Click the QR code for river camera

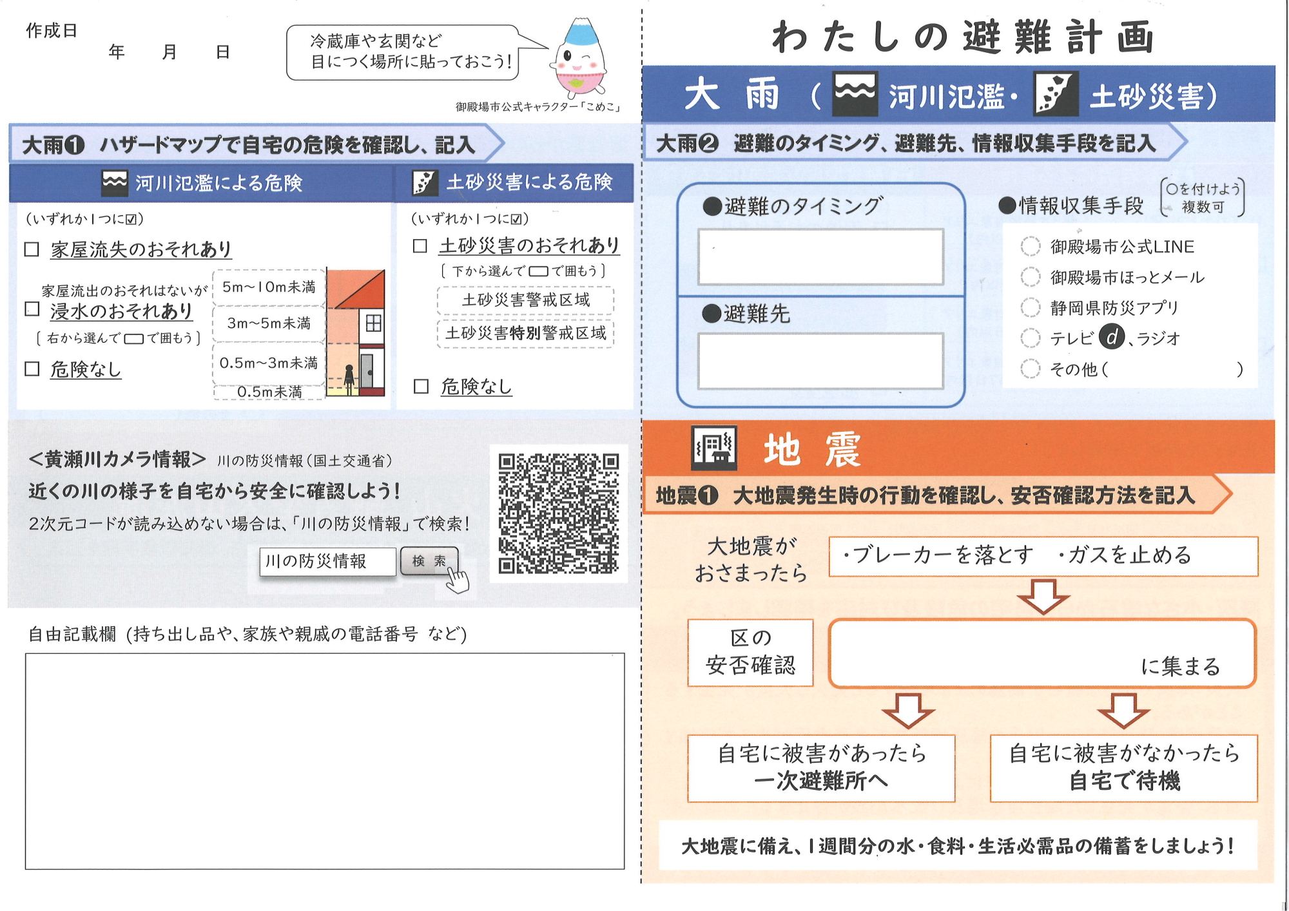click(x=558, y=513)
